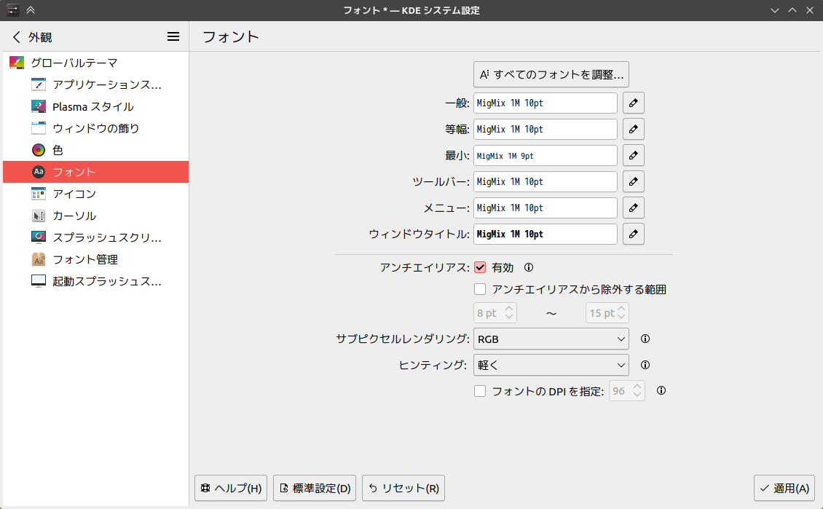Click the 8 pt spinbox stepper

tap(509, 312)
